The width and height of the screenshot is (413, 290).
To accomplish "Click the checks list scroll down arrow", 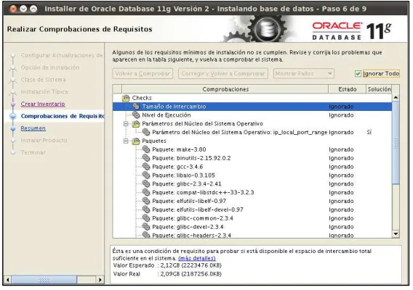I will [396, 233].
